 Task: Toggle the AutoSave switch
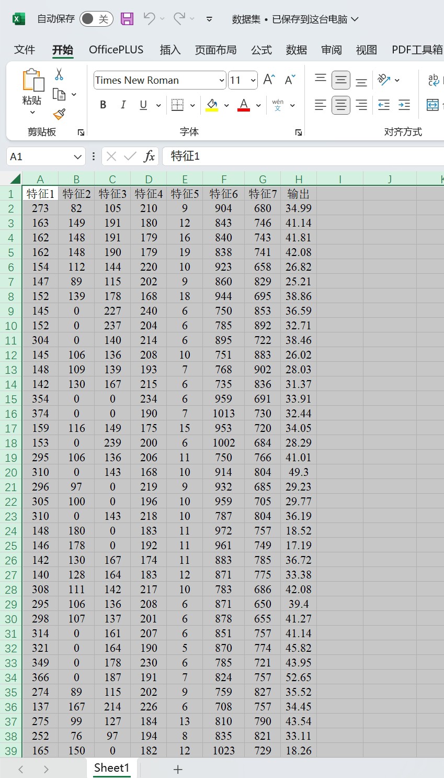[x=97, y=19]
